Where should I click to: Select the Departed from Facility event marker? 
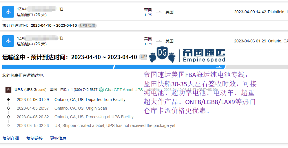[8, 100]
